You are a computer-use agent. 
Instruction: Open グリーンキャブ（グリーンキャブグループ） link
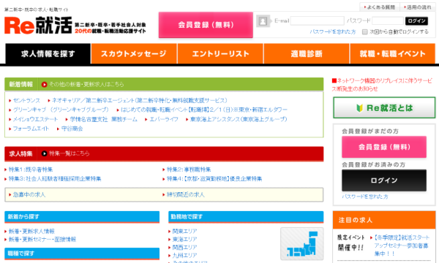pos(61,110)
